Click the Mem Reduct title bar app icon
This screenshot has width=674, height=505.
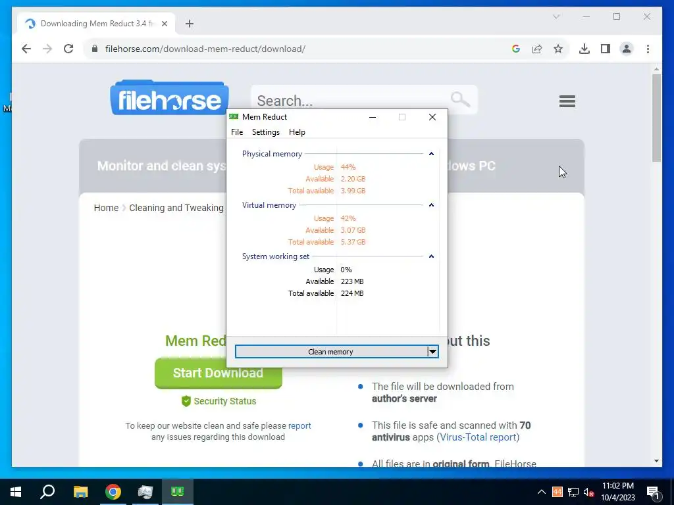(x=234, y=117)
